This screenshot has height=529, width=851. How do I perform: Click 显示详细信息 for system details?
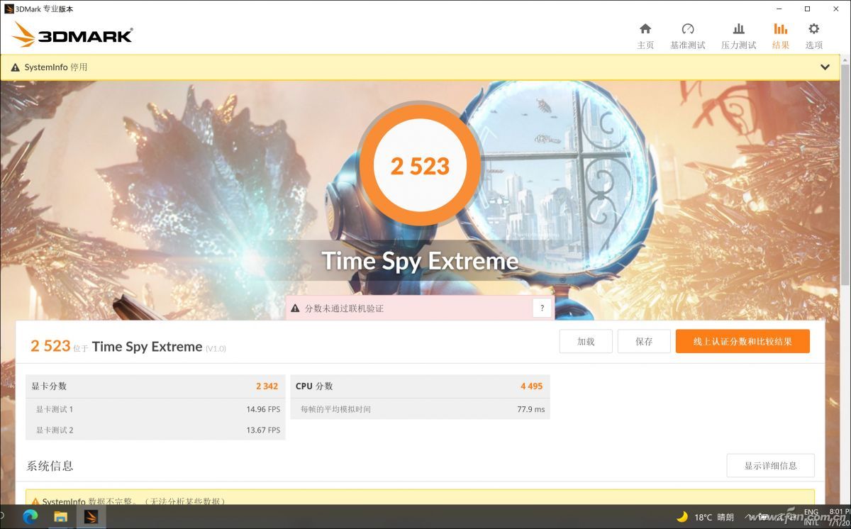tap(771, 465)
